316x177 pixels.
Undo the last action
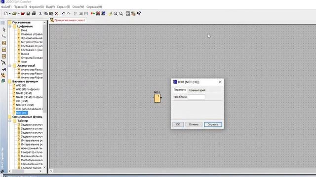click(64, 13)
